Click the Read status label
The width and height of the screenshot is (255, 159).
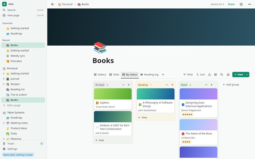(x=184, y=85)
